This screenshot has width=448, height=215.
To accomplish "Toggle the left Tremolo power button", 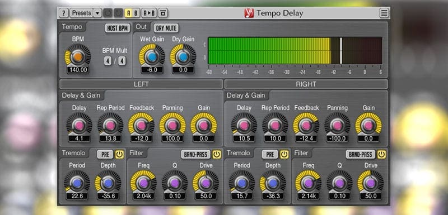I will 119,155.
